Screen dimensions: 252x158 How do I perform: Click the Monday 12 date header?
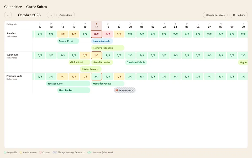(40, 26)
